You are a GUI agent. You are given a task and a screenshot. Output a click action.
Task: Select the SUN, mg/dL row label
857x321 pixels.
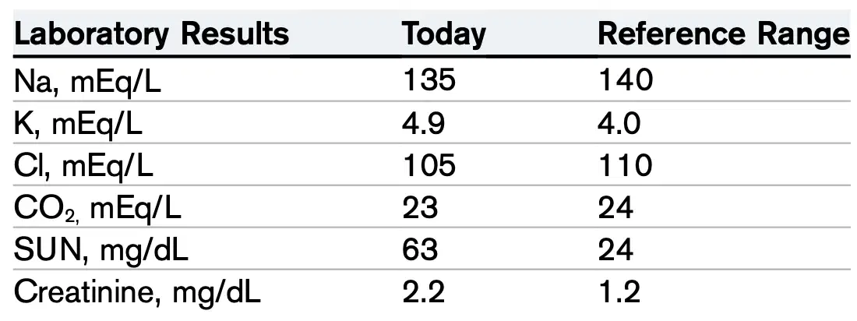click(x=101, y=250)
